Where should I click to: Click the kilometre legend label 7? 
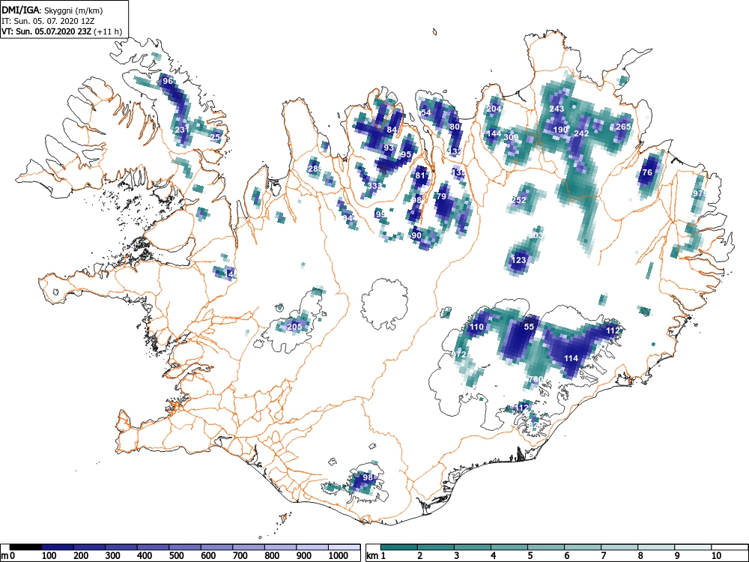(603, 555)
